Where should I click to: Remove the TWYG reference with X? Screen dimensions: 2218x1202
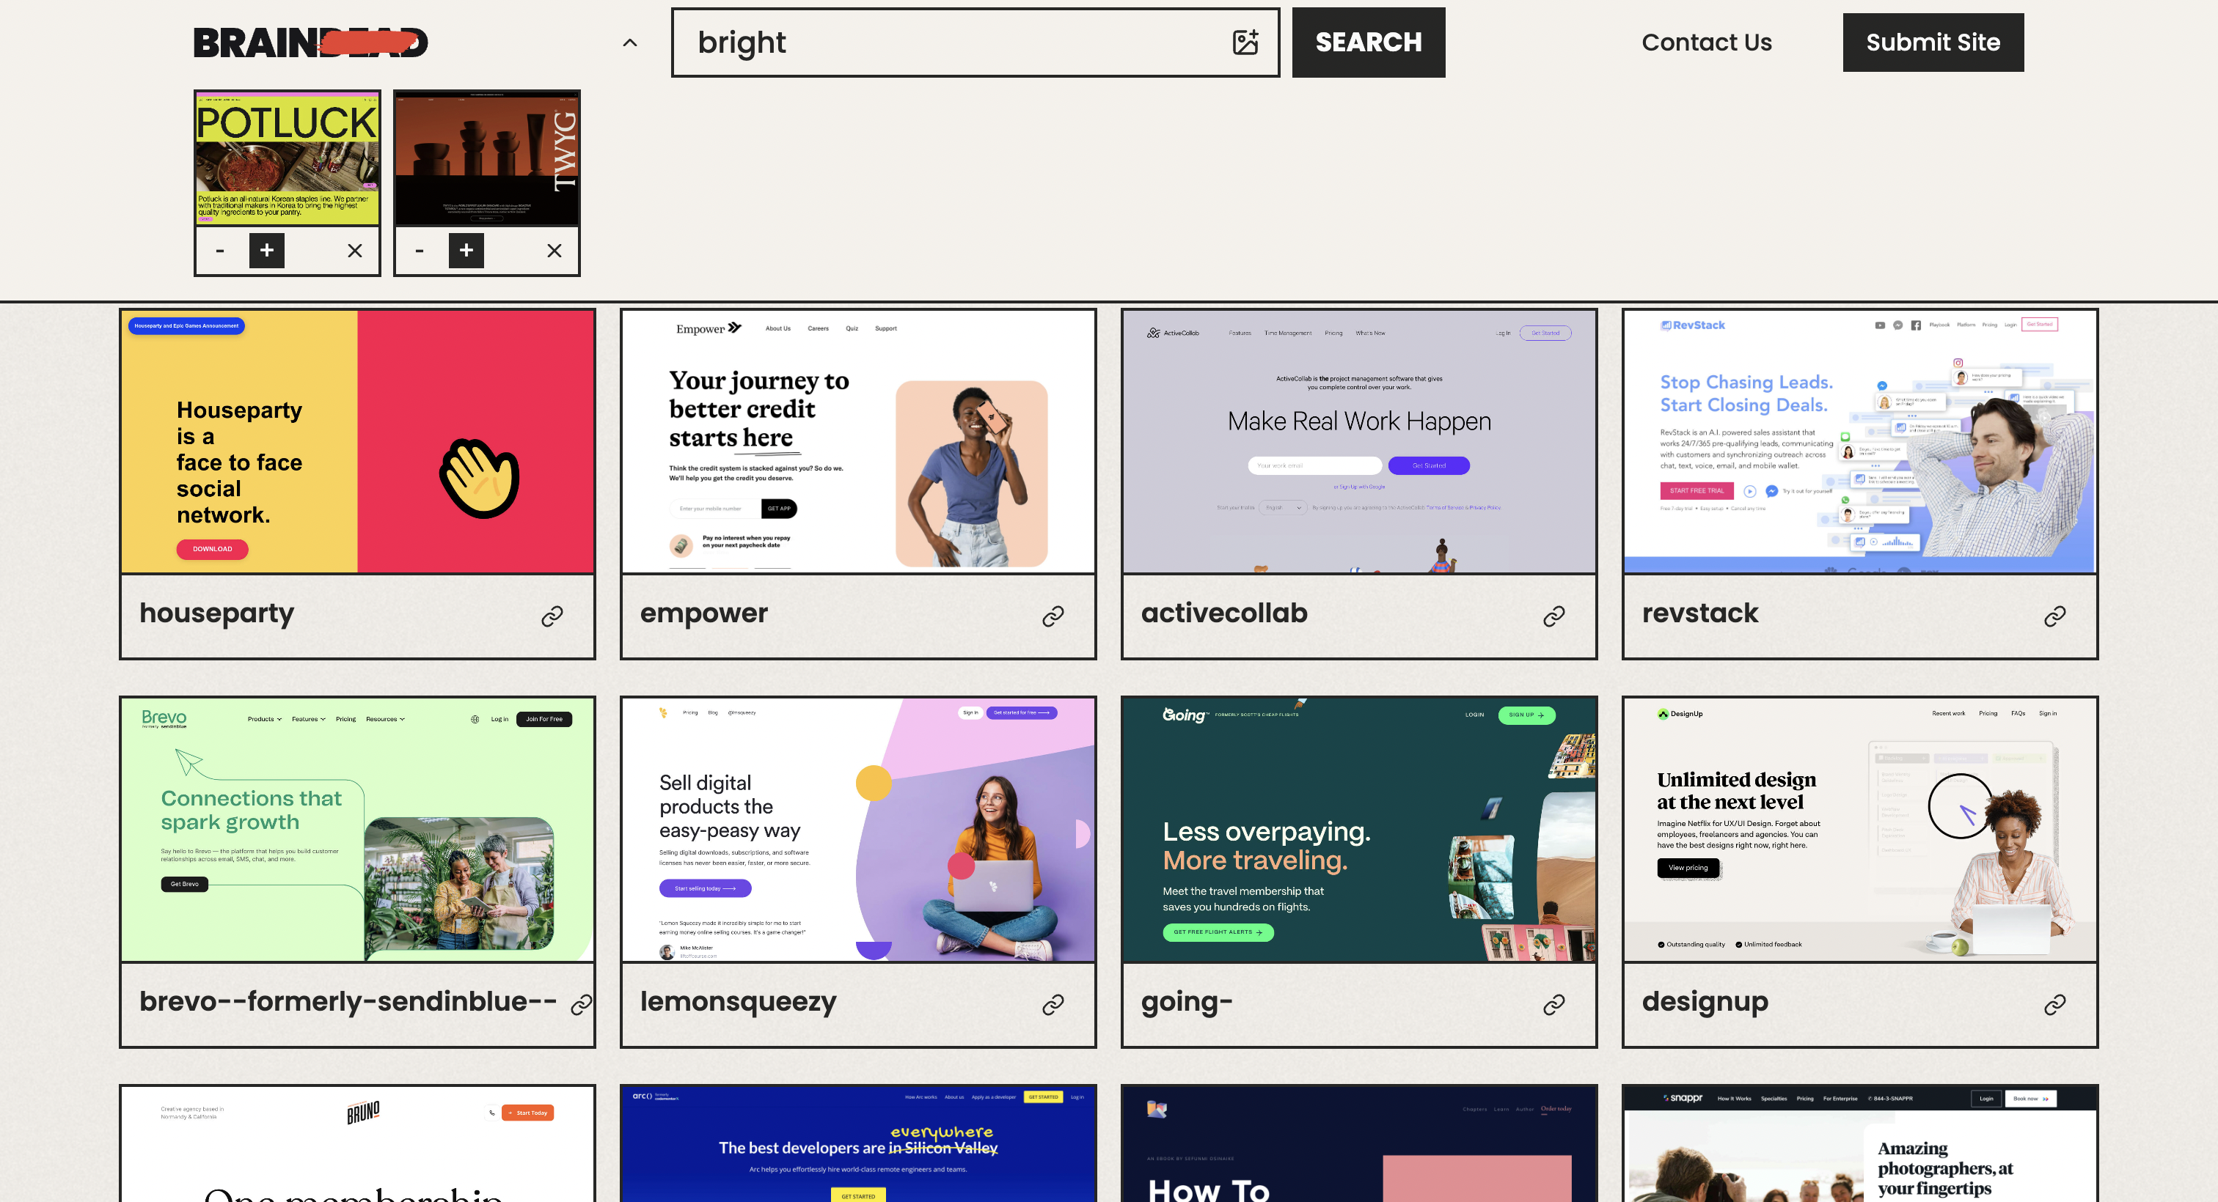[x=554, y=251]
